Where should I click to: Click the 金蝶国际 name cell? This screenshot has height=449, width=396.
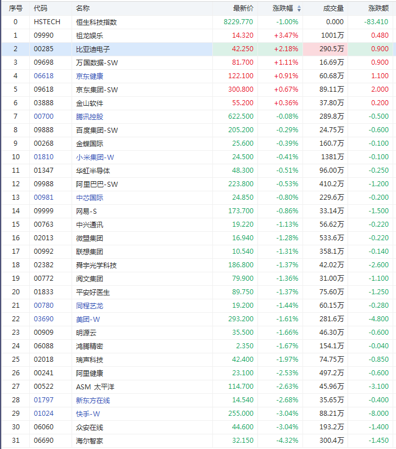coord(90,143)
